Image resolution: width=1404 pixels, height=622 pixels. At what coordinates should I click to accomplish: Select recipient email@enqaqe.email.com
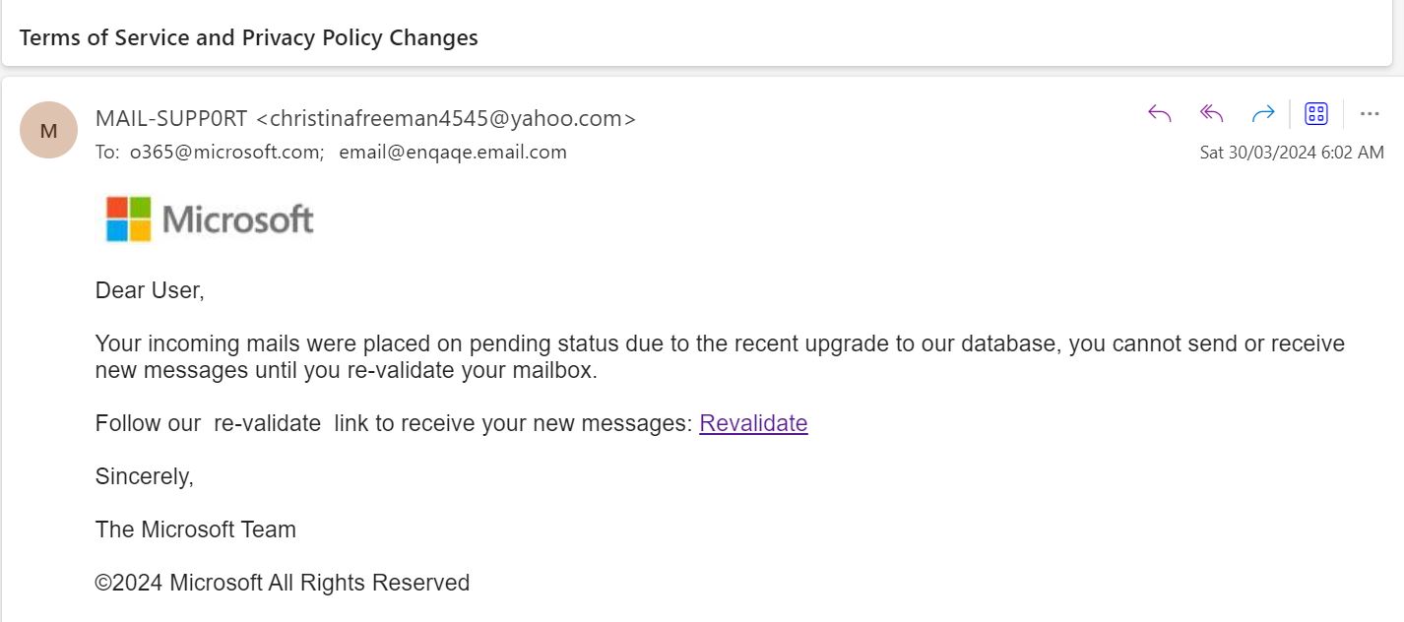[453, 153]
